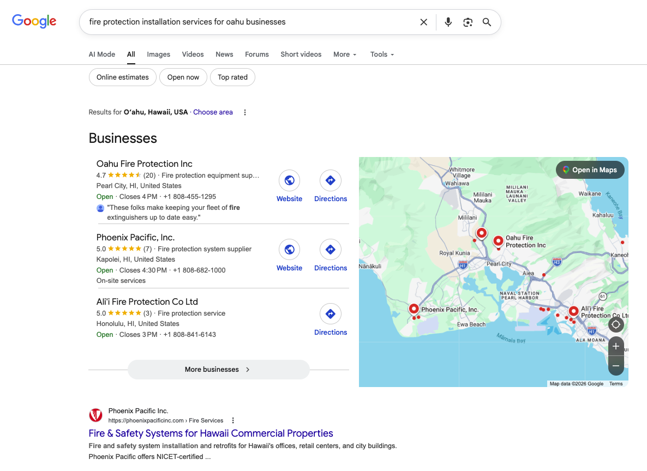647x471 pixels.
Task: Click 'Honolulu, HI, United States' address
Action: [138, 324]
